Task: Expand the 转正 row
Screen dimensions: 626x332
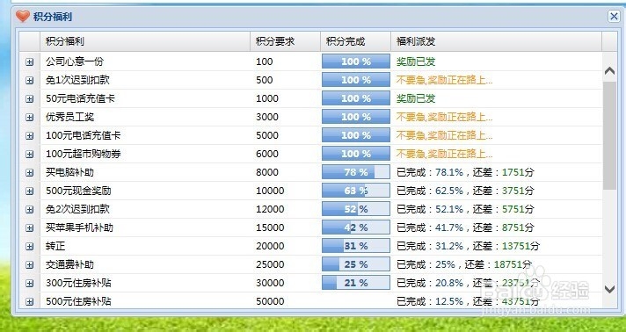Action: click(30, 246)
